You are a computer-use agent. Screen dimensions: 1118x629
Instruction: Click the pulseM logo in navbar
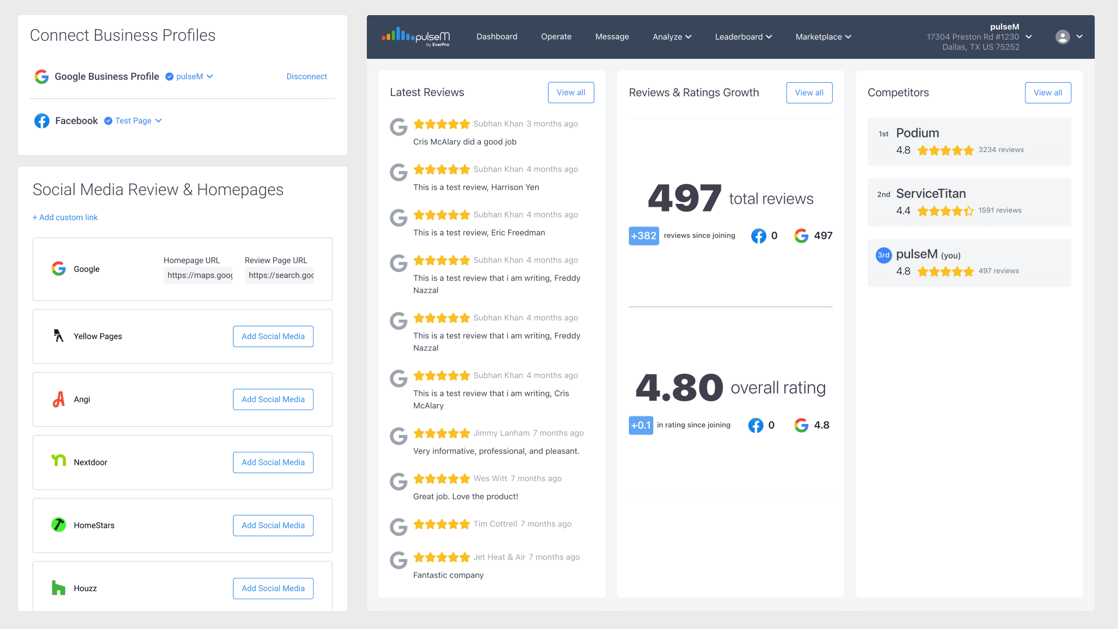coord(416,36)
